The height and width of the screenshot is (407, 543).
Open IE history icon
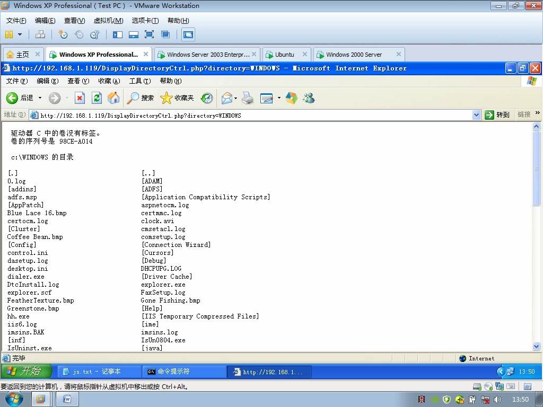click(x=207, y=98)
